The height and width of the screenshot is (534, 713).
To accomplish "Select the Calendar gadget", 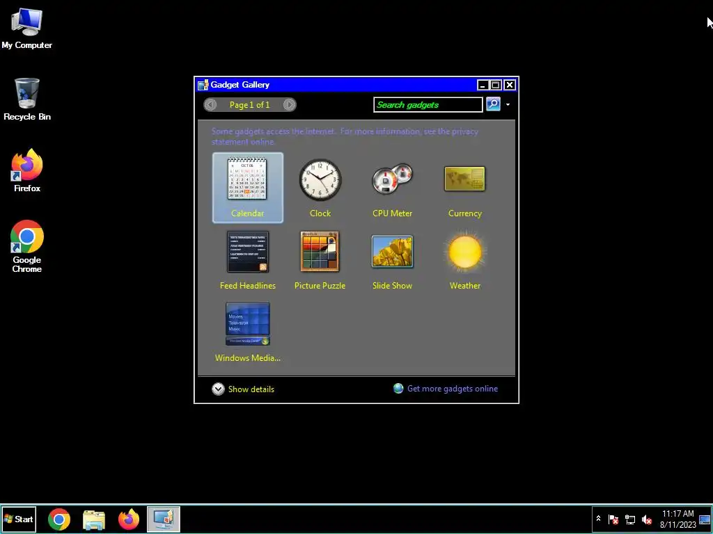I will (247, 188).
